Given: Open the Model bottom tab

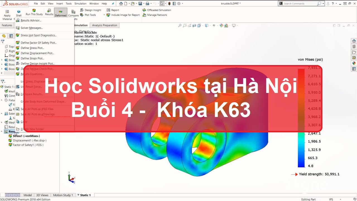Looking at the screenshot, I should point(28,195).
